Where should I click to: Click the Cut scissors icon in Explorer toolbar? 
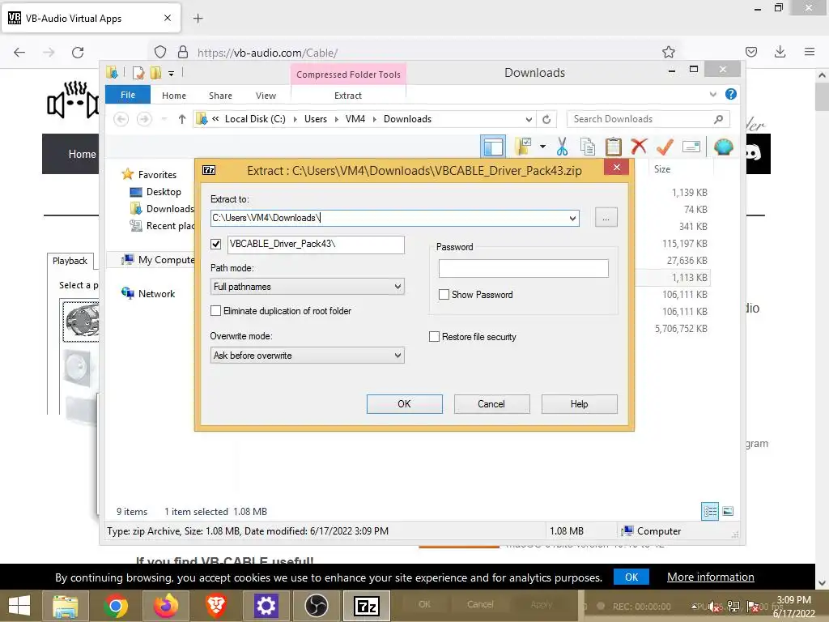point(562,147)
